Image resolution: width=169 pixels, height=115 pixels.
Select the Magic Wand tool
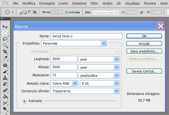tap(5, 45)
